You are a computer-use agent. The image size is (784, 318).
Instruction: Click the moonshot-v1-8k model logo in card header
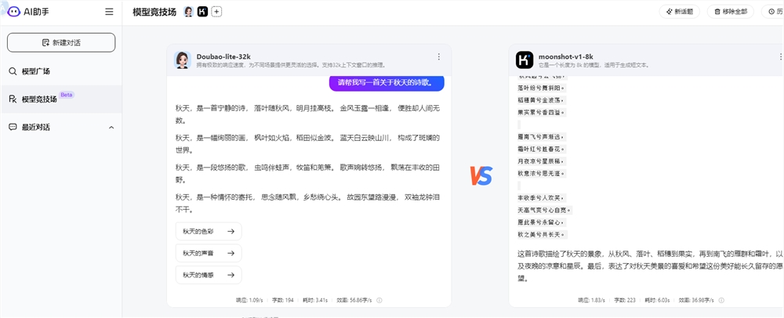coord(524,60)
